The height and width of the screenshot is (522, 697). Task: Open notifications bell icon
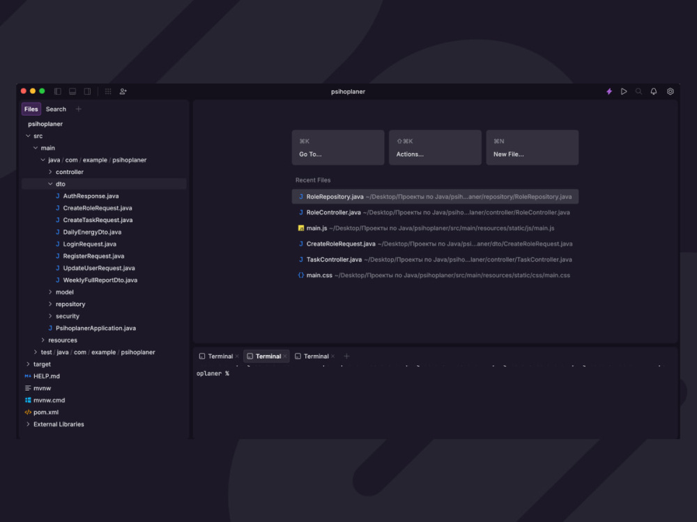pos(654,91)
